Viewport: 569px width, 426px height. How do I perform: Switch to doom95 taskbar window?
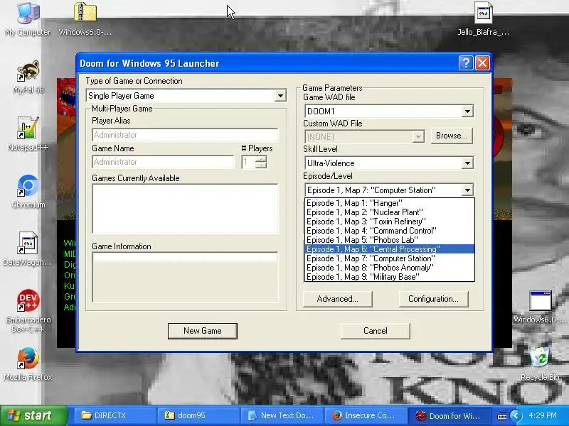click(x=198, y=415)
